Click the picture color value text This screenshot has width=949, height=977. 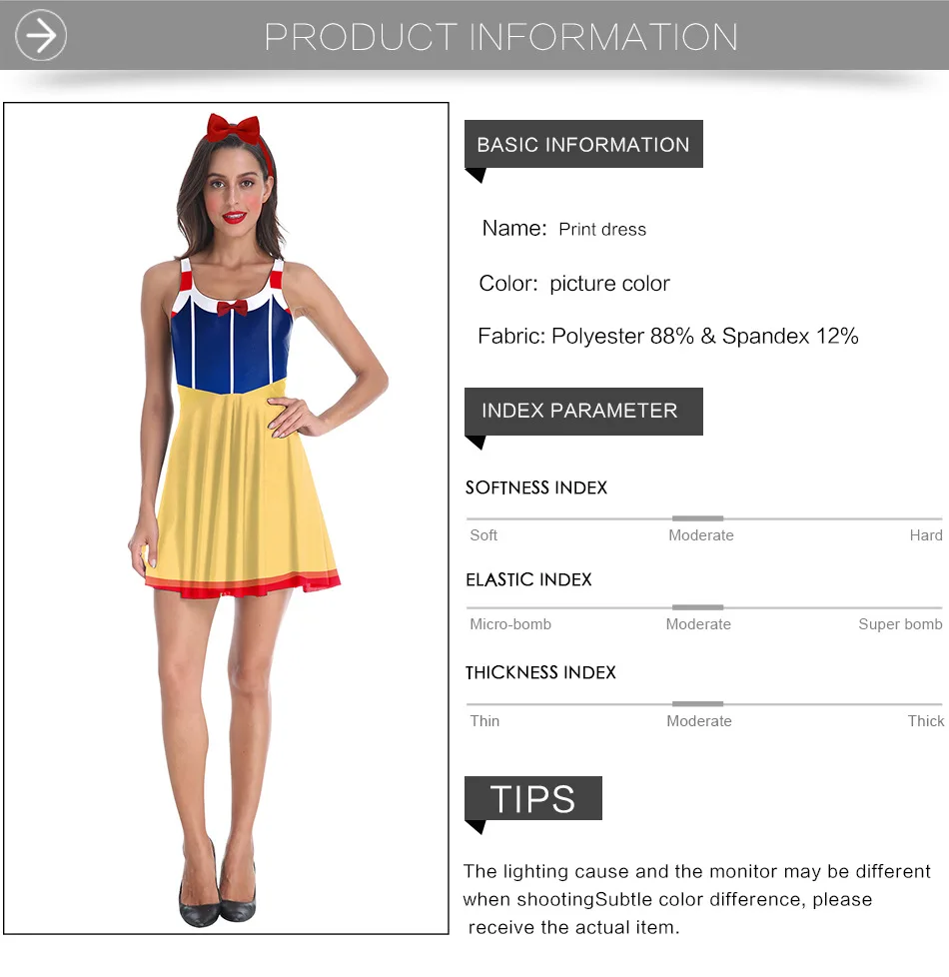(x=609, y=284)
